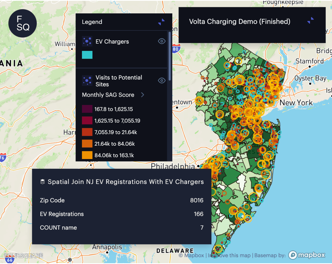Click the teal EV Chargers color swatch
This screenshot has width=332, height=264.
[x=87, y=55]
